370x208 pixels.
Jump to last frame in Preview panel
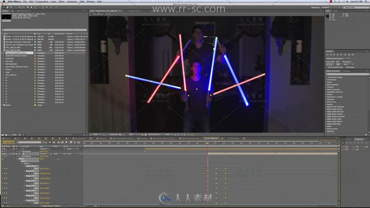(341, 55)
